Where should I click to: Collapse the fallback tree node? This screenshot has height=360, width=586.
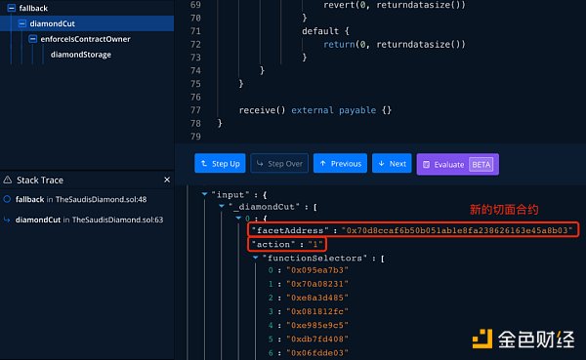[x=12, y=8]
